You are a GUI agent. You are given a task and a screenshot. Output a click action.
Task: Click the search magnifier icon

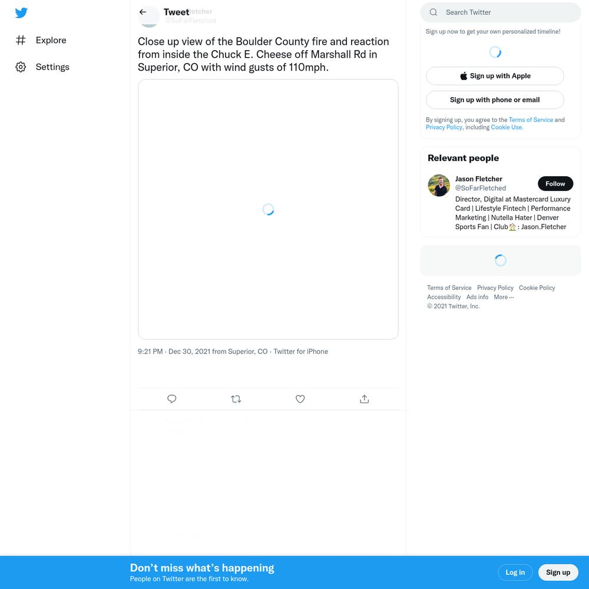pyautogui.click(x=433, y=12)
